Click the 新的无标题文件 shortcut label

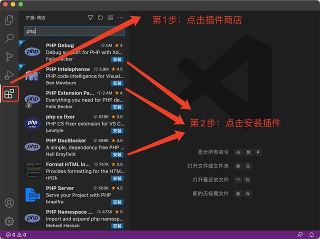[210, 193]
